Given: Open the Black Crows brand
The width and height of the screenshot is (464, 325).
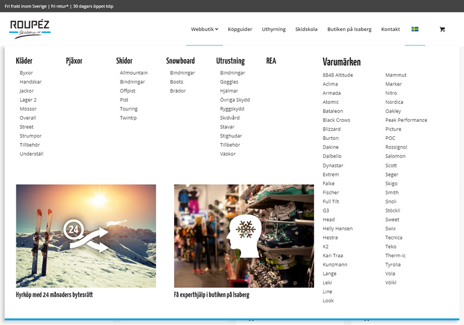Looking at the screenshot, I should pyautogui.click(x=337, y=120).
